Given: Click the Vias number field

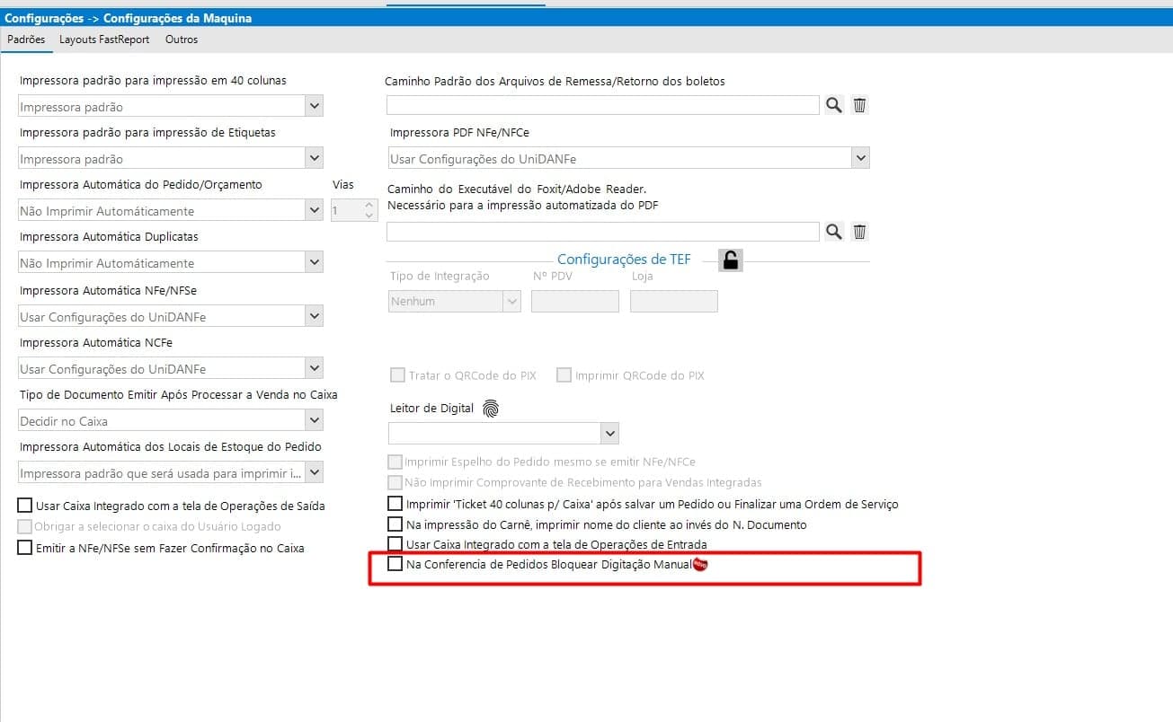Looking at the screenshot, I should (346, 211).
